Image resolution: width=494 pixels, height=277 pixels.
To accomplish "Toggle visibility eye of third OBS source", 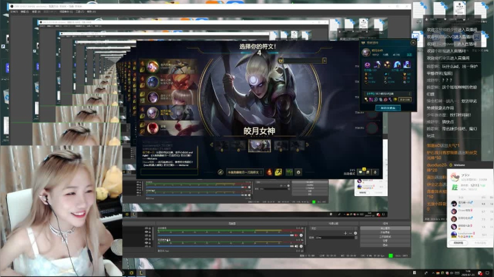I will click(x=146, y=235).
